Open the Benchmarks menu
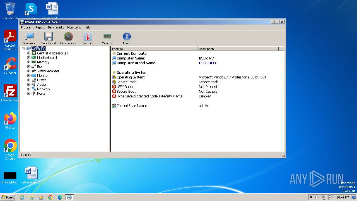Image resolution: width=357 pixels, height=201 pixels. [x=56, y=27]
